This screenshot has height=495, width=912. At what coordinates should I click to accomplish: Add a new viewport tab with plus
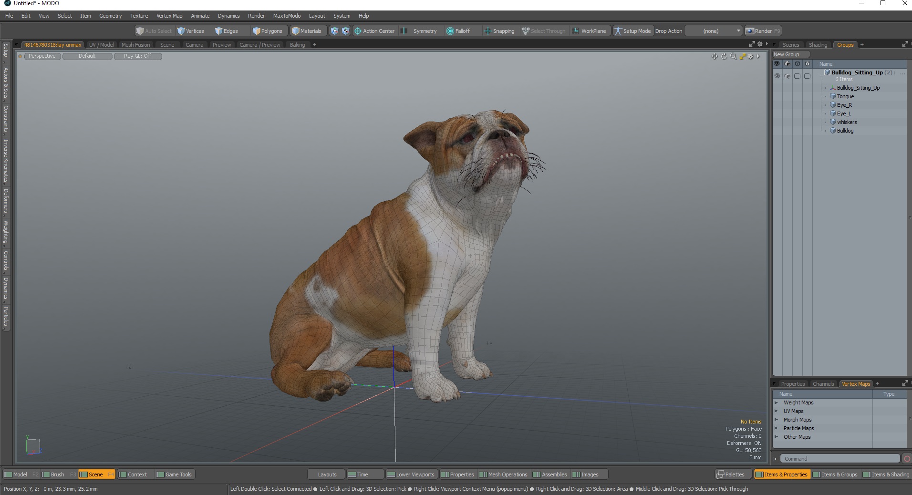314,45
